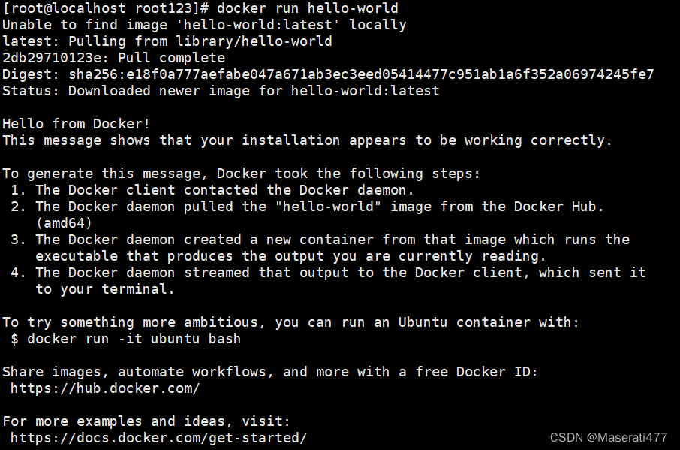Click the 'CSDN @Maserati477' watermark

pyautogui.click(x=609, y=437)
